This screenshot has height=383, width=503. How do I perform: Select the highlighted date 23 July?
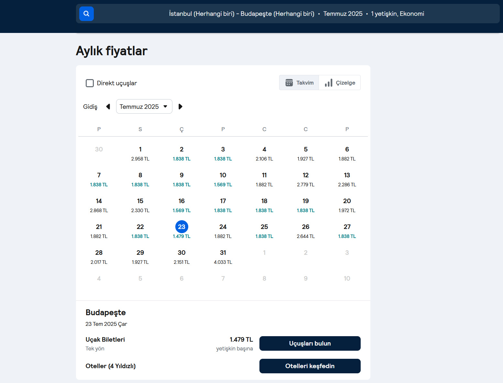181,227
